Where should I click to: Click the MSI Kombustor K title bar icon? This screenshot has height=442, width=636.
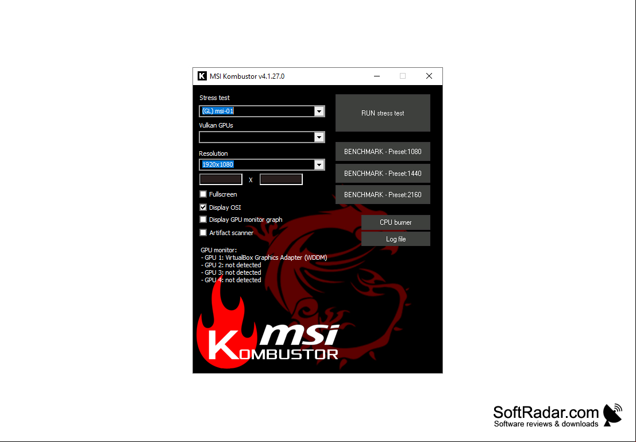pos(202,76)
